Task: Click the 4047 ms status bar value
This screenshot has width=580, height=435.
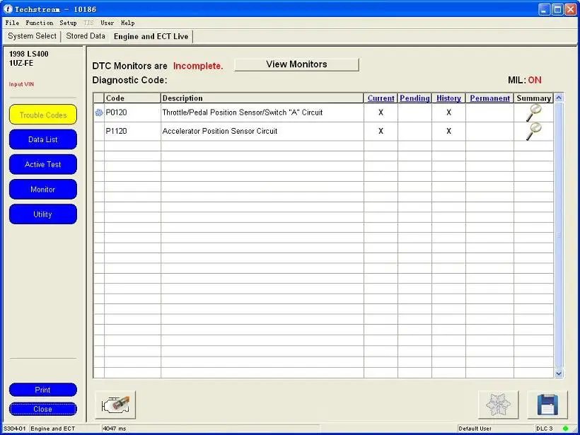Action: coord(115,429)
